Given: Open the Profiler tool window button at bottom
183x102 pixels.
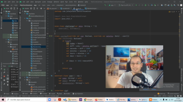Looking at the screenshot, I should [x=67, y=94].
